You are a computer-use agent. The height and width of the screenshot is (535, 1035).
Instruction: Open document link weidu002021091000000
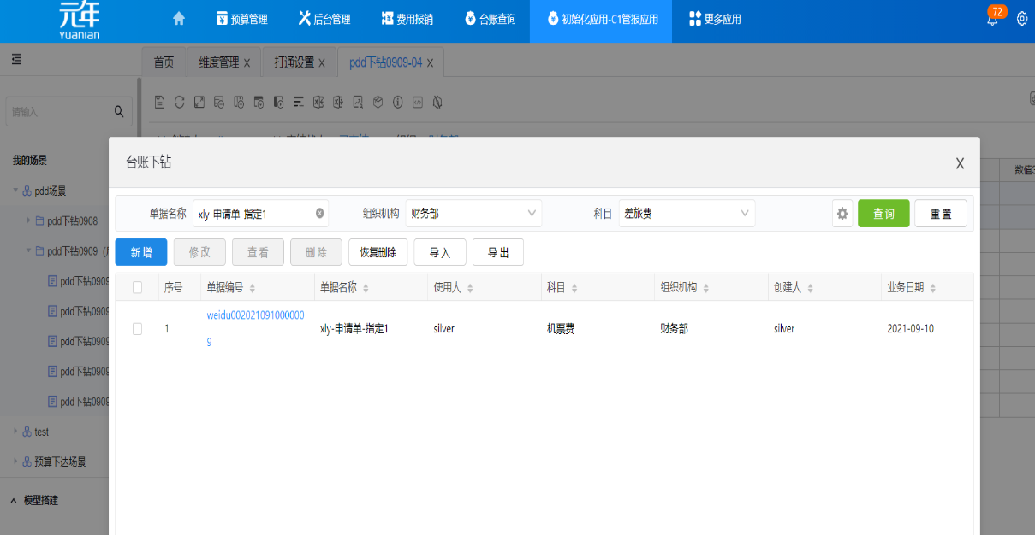point(255,315)
